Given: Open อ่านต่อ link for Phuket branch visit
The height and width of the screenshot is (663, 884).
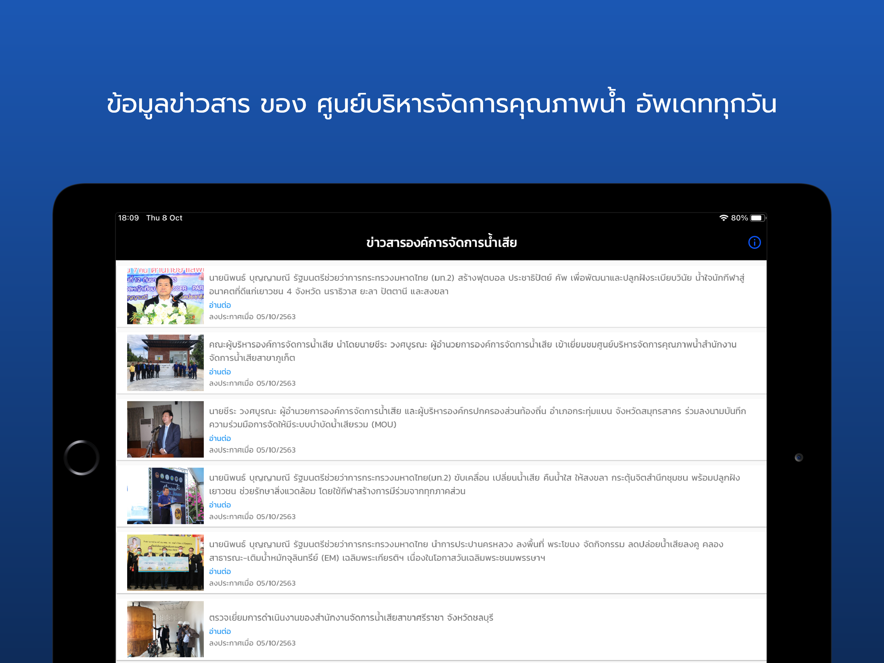Looking at the screenshot, I should coord(220,372).
